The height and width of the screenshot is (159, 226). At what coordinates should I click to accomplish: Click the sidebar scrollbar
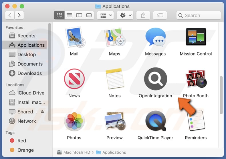click(49, 72)
